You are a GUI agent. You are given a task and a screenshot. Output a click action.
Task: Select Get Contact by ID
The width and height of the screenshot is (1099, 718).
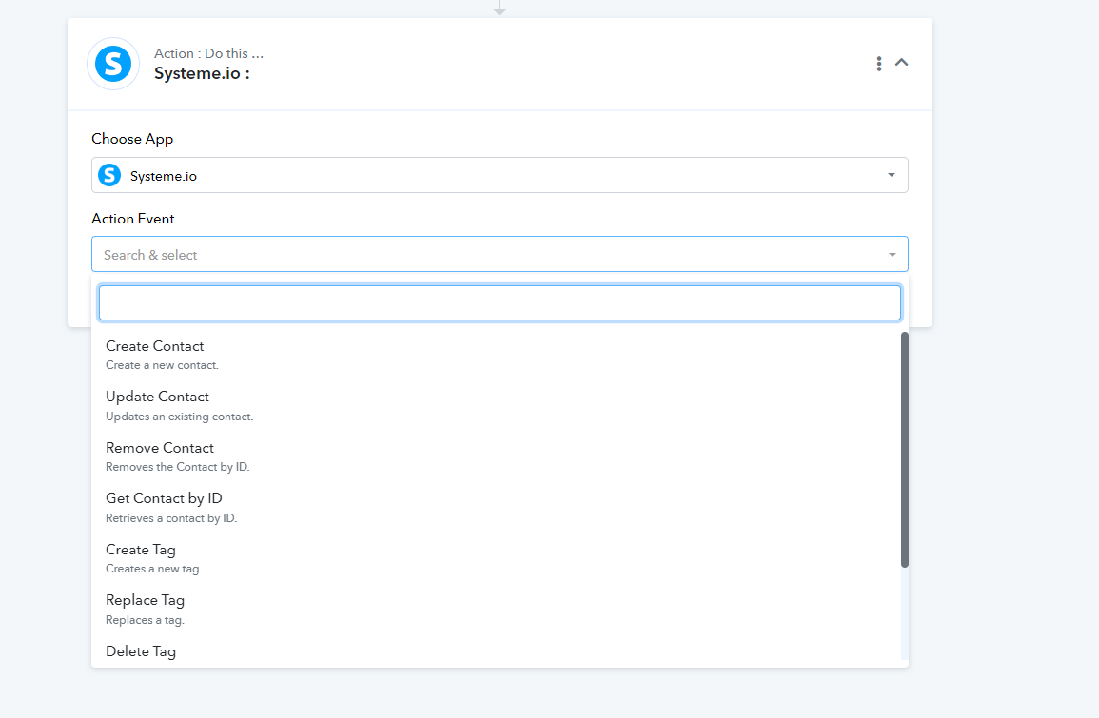pos(164,498)
